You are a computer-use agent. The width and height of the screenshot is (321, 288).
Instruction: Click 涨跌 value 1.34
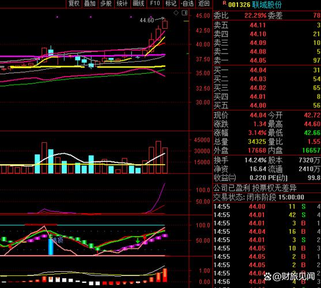tap(259, 124)
